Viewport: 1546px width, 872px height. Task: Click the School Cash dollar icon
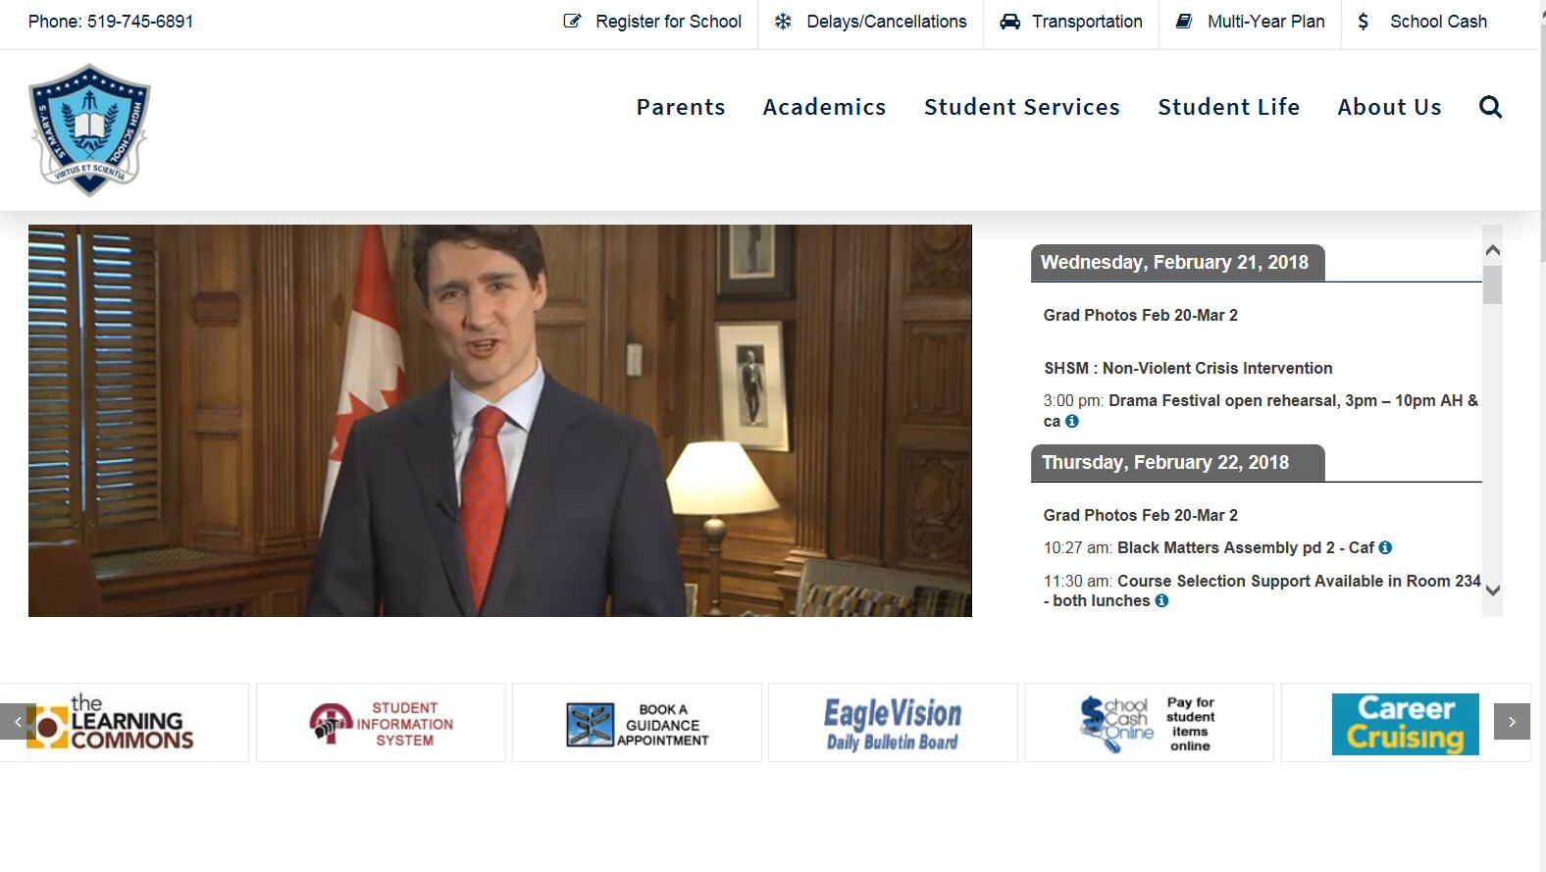coord(1363,22)
